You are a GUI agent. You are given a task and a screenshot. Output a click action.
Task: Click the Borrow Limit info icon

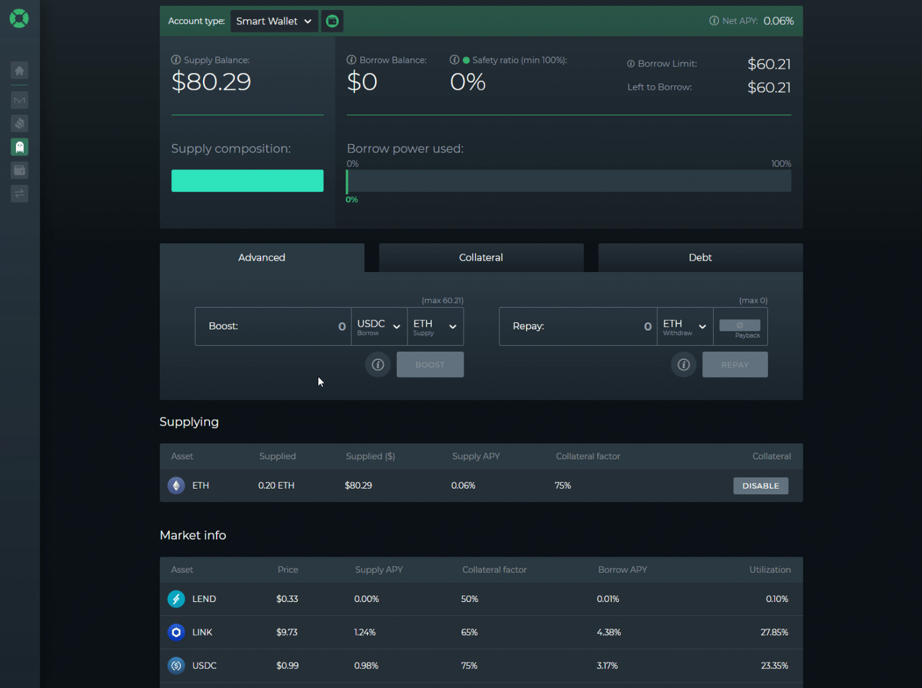(x=631, y=64)
